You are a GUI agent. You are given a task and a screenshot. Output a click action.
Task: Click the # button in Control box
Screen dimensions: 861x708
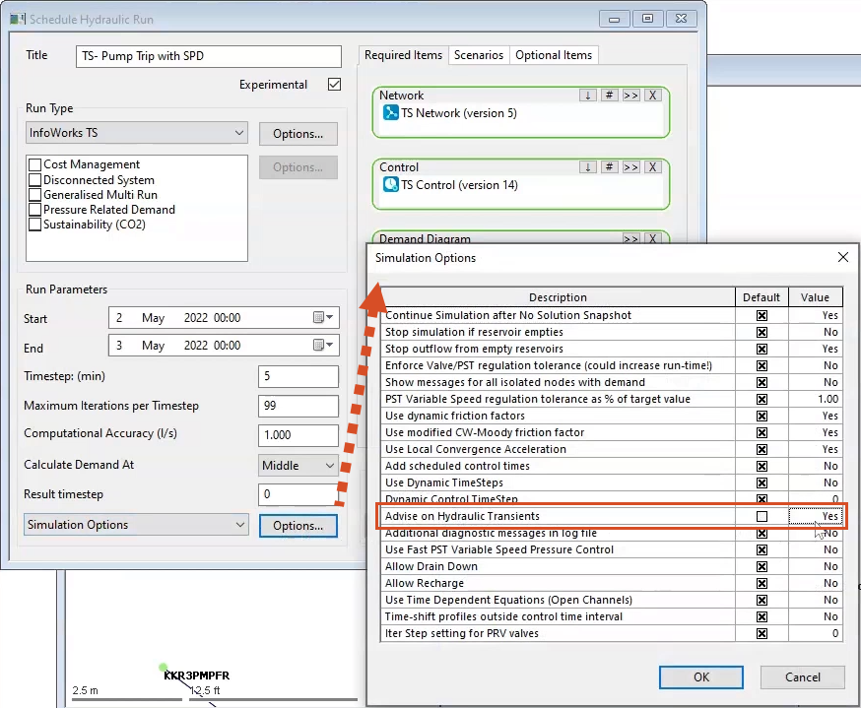[x=609, y=167]
